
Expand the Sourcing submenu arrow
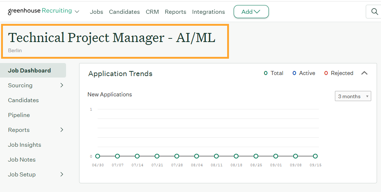[x=61, y=85]
